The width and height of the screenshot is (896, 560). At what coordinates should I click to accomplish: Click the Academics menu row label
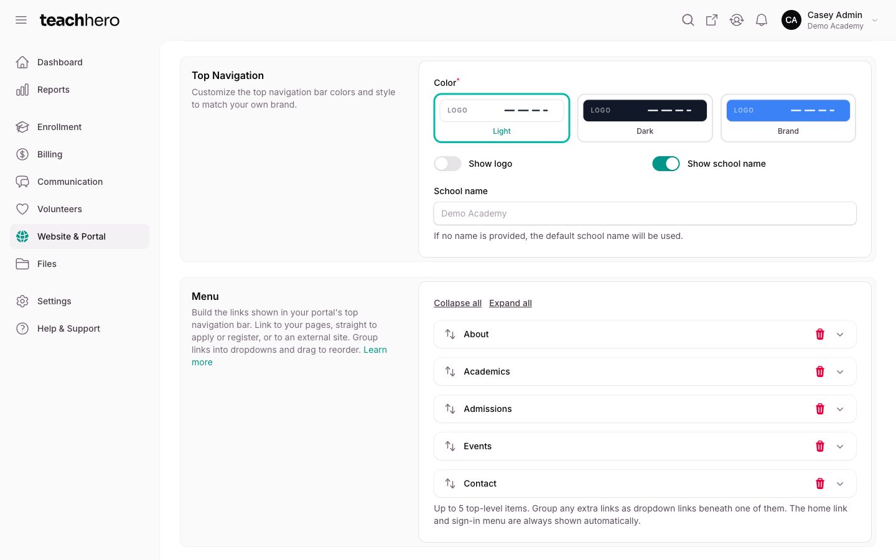pos(487,371)
